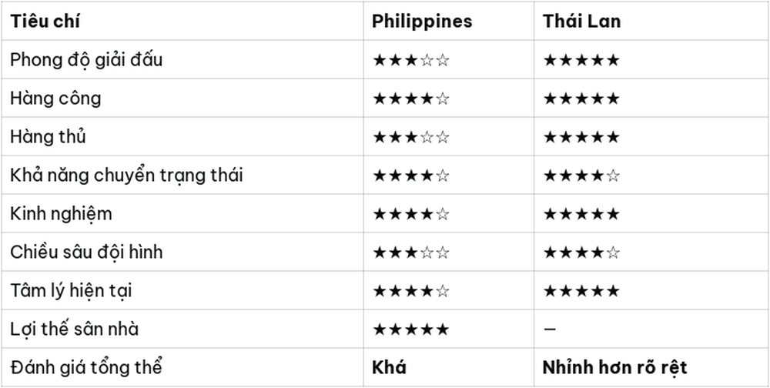Screen dimensions: 770x388
Task: Click Thái Lan stars for Khả năng chuyển trạng thái
Action: (x=581, y=176)
